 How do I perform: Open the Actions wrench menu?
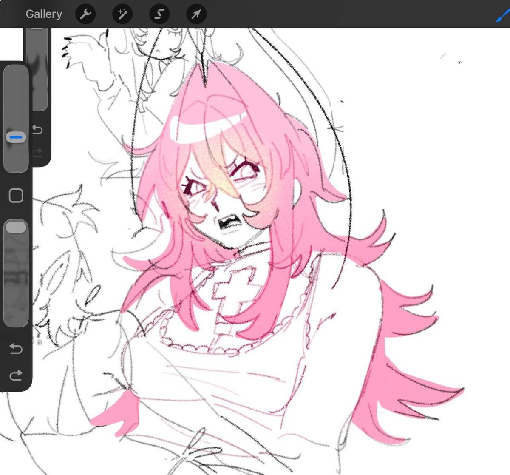[x=85, y=14]
